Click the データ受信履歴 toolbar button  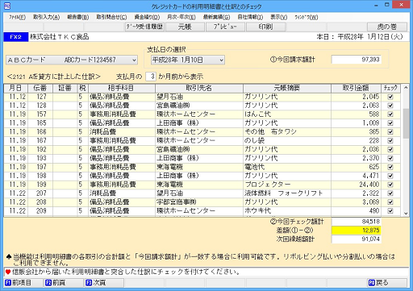144,27
